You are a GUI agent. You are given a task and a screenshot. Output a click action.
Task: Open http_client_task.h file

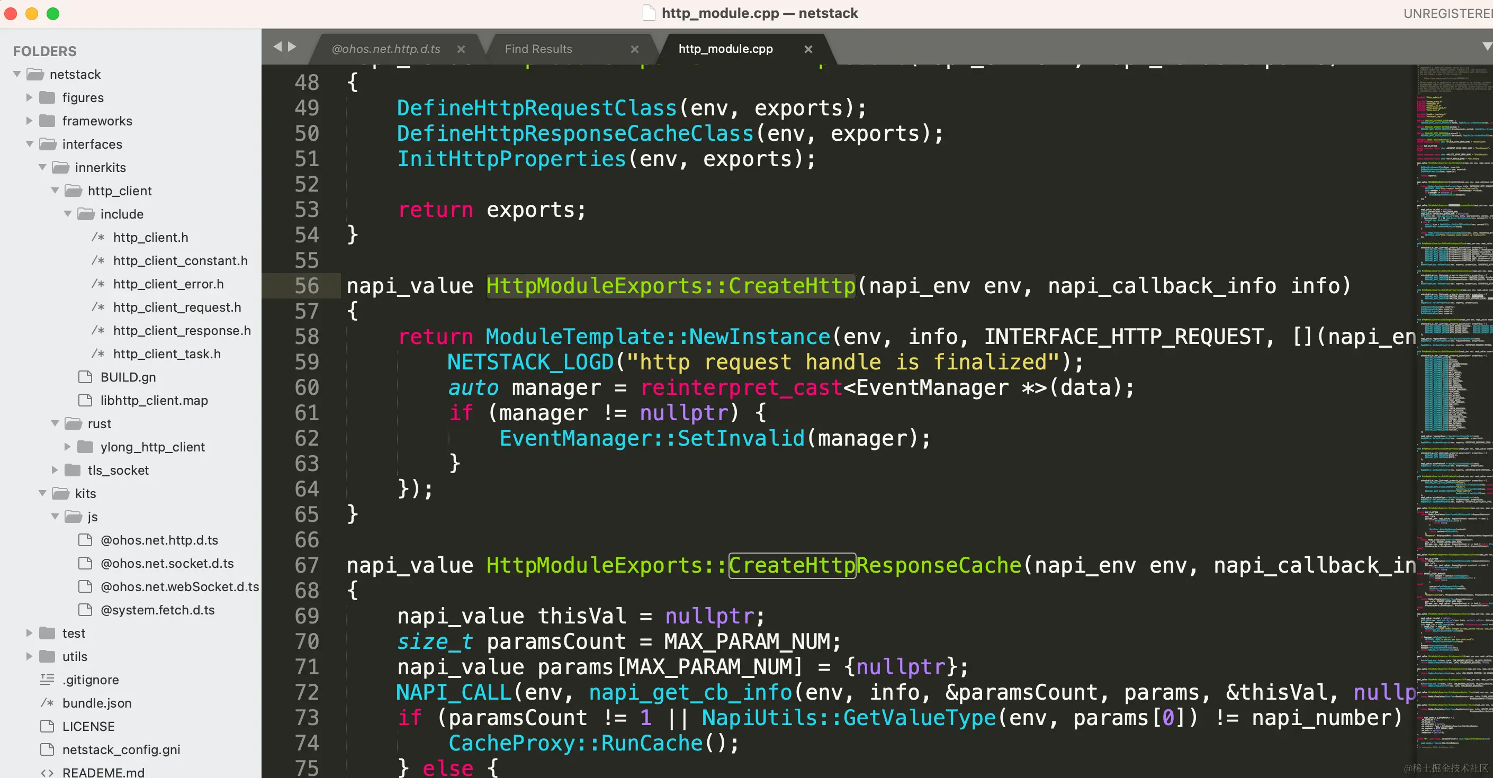(x=167, y=354)
